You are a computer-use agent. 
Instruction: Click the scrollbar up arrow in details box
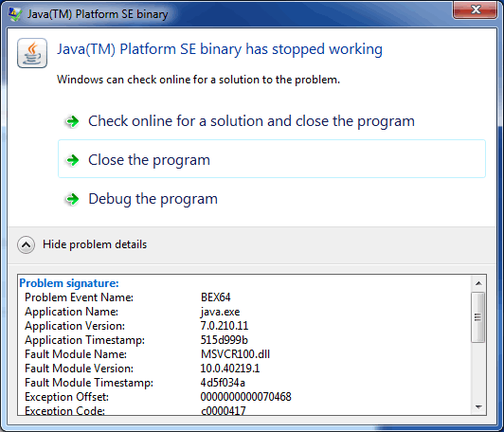(478, 283)
